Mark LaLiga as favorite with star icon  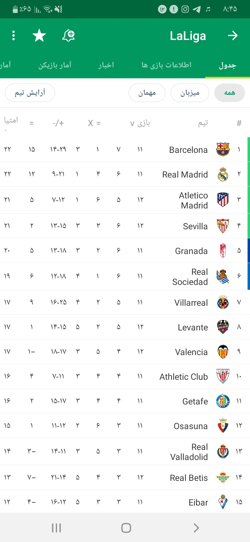pyautogui.click(x=39, y=35)
